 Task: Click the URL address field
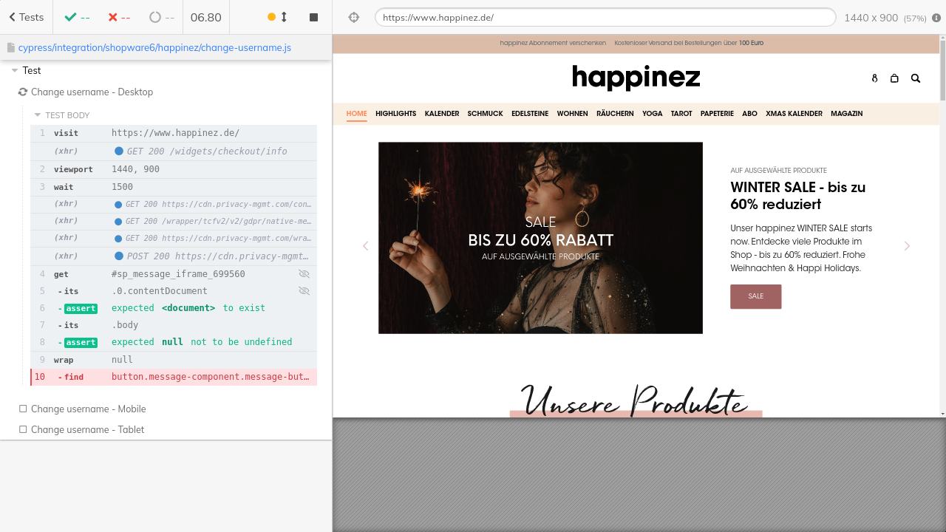(605, 17)
